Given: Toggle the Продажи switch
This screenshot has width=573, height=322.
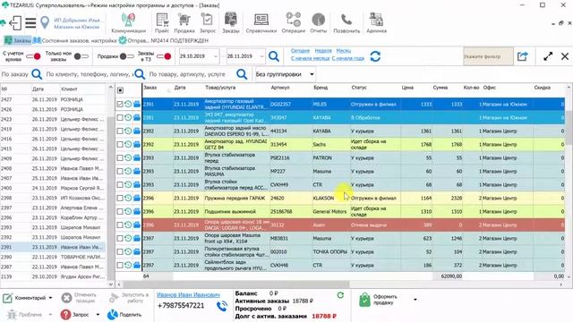Looking at the screenshot, I should pyautogui.click(x=127, y=56).
